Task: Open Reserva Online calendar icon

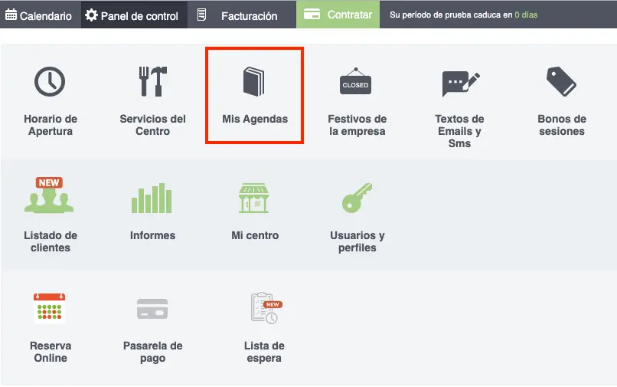Action: click(x=49, y=308)
